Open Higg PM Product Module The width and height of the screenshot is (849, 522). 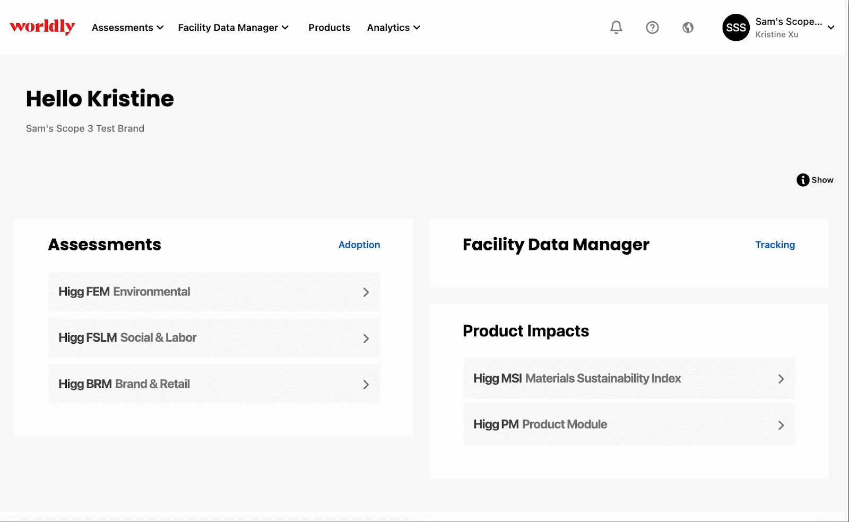(629, 425)
